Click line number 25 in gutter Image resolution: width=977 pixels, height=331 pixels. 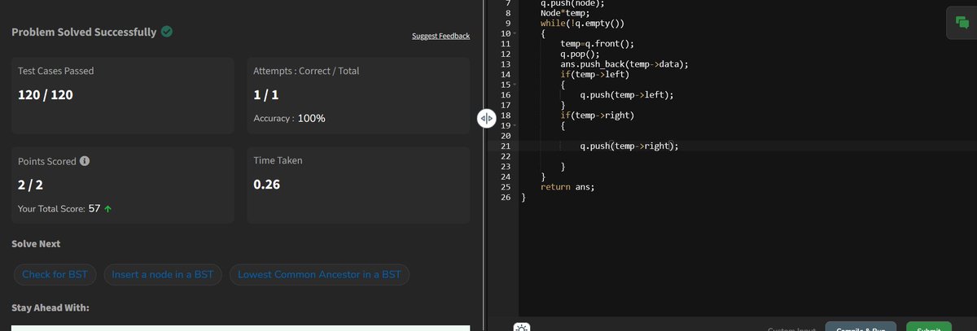pos(506,187)
